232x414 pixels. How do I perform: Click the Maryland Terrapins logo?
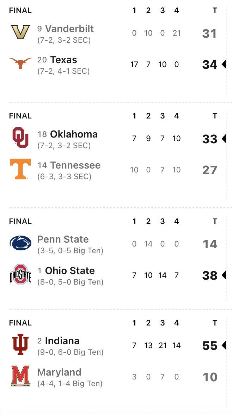[20, 376]
